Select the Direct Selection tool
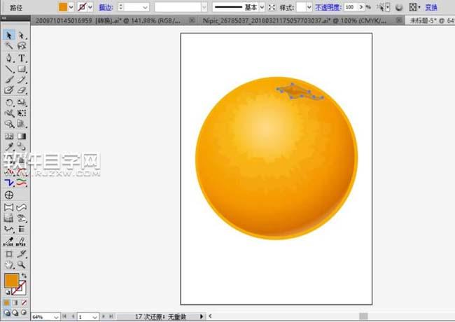The image size is (455, 322). (x=22, y=36)
